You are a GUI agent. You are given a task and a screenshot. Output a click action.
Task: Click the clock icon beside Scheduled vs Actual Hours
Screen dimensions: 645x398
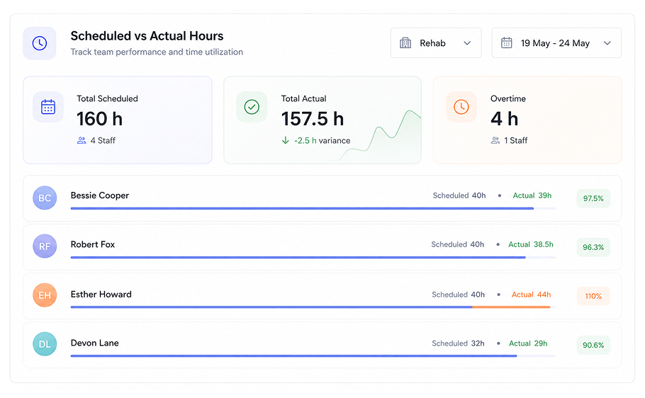coord(40,43)
